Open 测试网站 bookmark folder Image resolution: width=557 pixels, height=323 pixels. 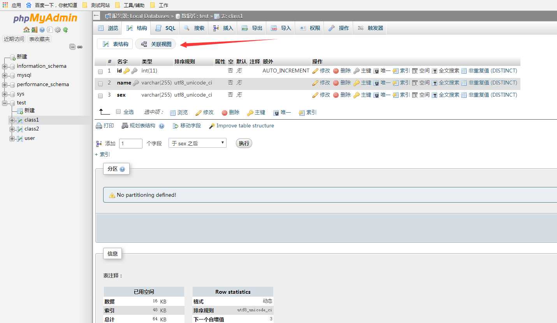(x=96, y=5)
